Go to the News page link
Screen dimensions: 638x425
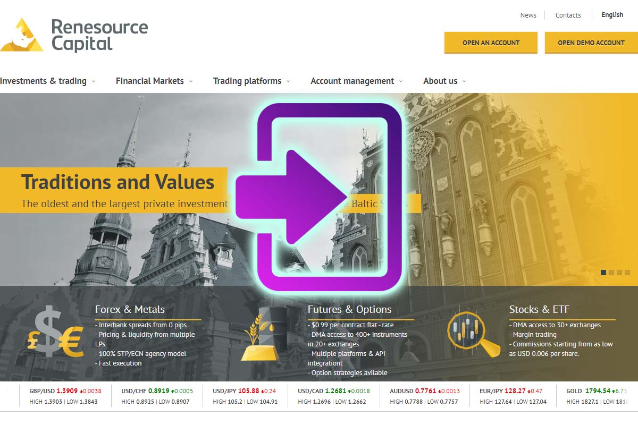pos(528,15)
